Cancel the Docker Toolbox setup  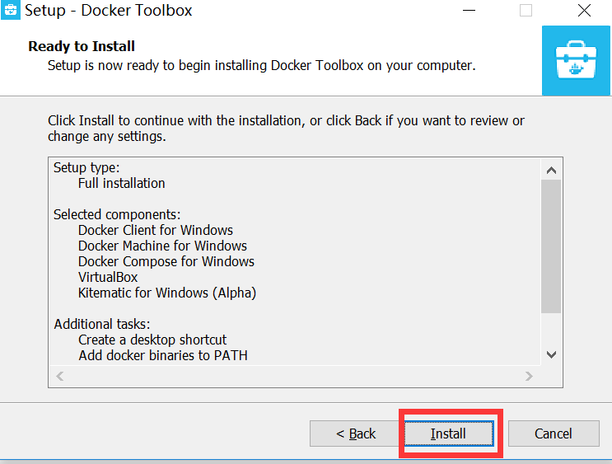(x=553, y=434)
